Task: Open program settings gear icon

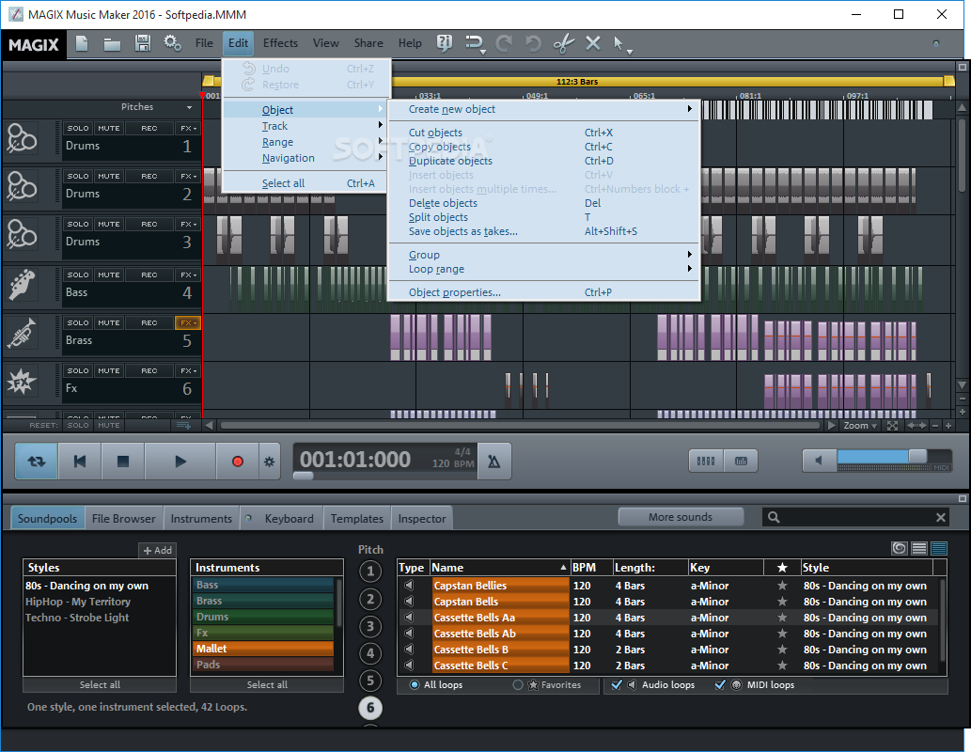Action: 172,43
